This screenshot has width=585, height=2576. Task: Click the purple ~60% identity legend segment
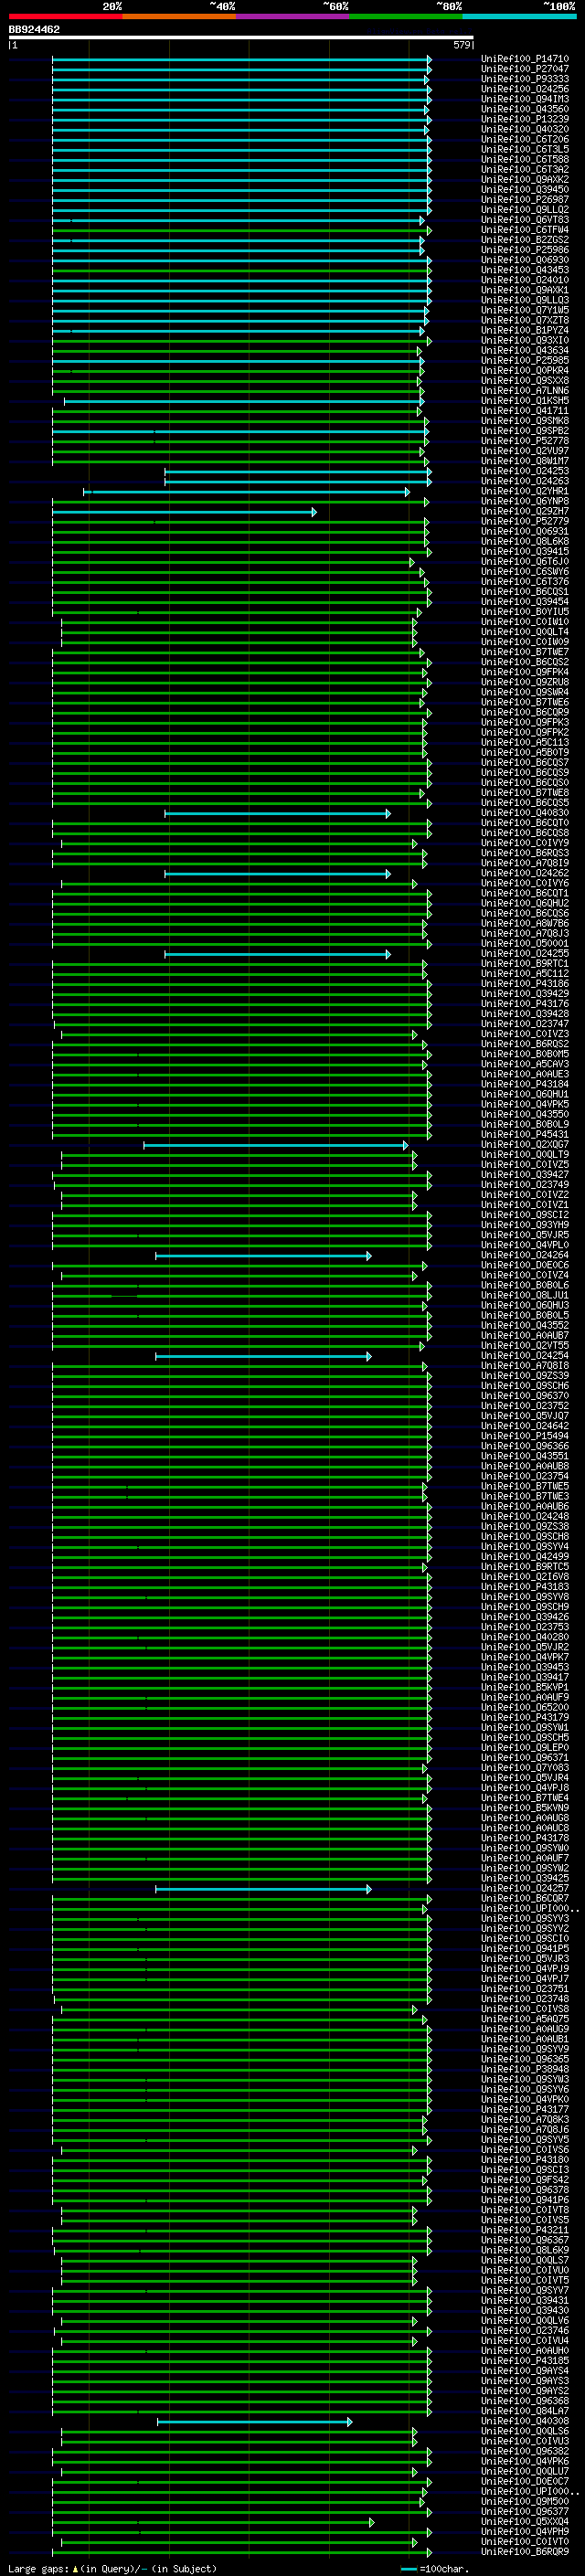click(x=292, y=16)
